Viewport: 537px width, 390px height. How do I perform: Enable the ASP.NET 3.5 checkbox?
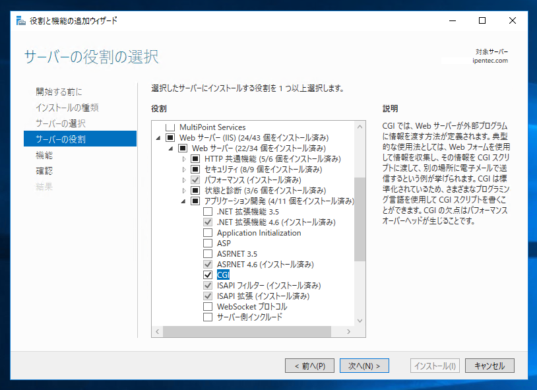[208, 254]
